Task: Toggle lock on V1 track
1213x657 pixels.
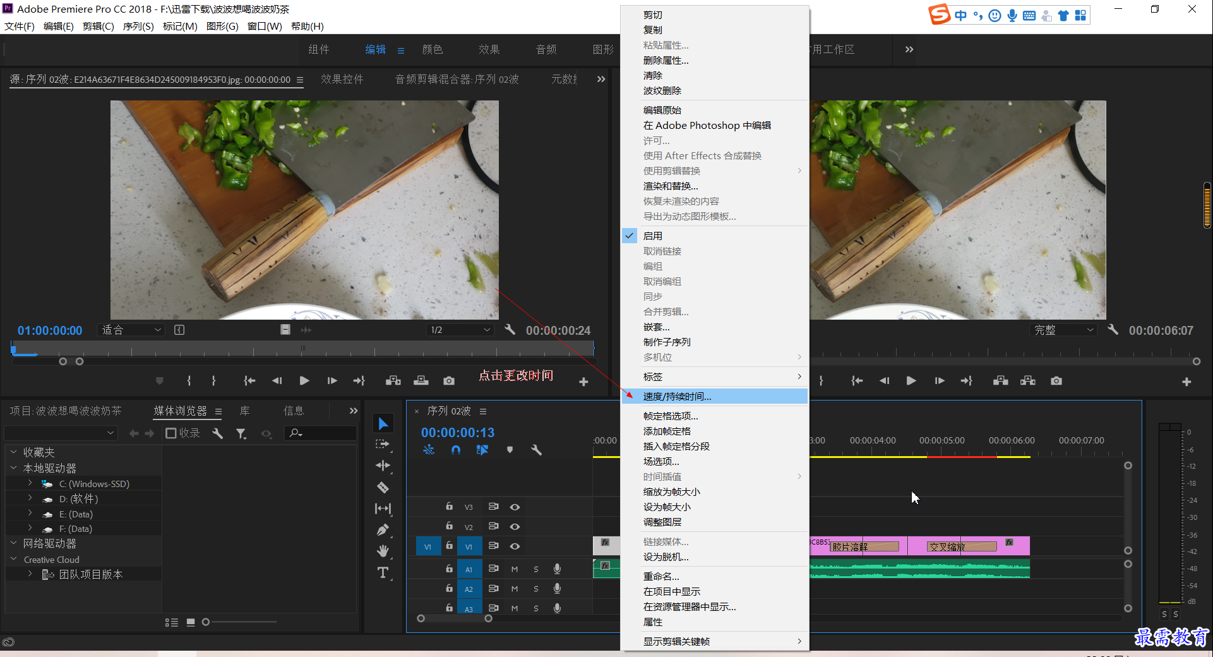Action: (x=449, y=546)
